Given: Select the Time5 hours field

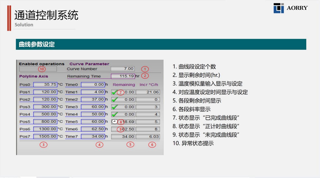Looking at the screenshot, I should 93,122.
